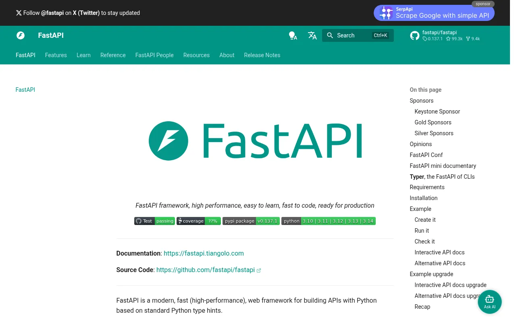
Task: Click the large FastAPI logo image
Action: pyautogui.click(x=255, y=141)
